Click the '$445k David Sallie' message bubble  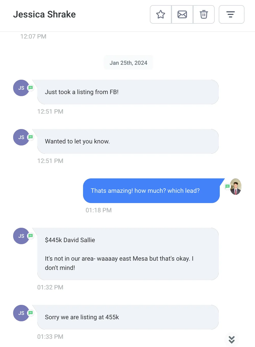128,254
